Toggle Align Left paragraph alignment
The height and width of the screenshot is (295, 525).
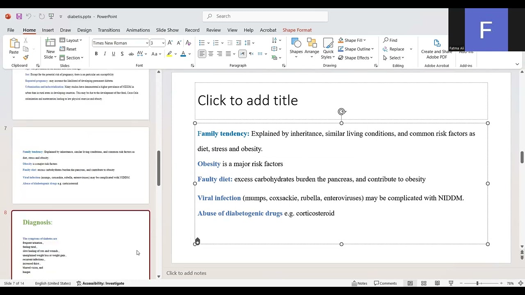pos(202,54)
